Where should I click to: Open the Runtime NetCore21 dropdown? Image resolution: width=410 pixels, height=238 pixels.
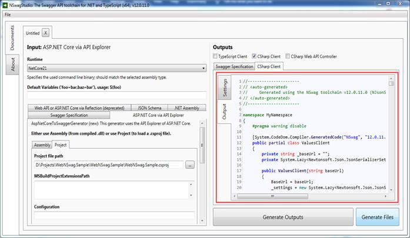(x=116, y=68)
